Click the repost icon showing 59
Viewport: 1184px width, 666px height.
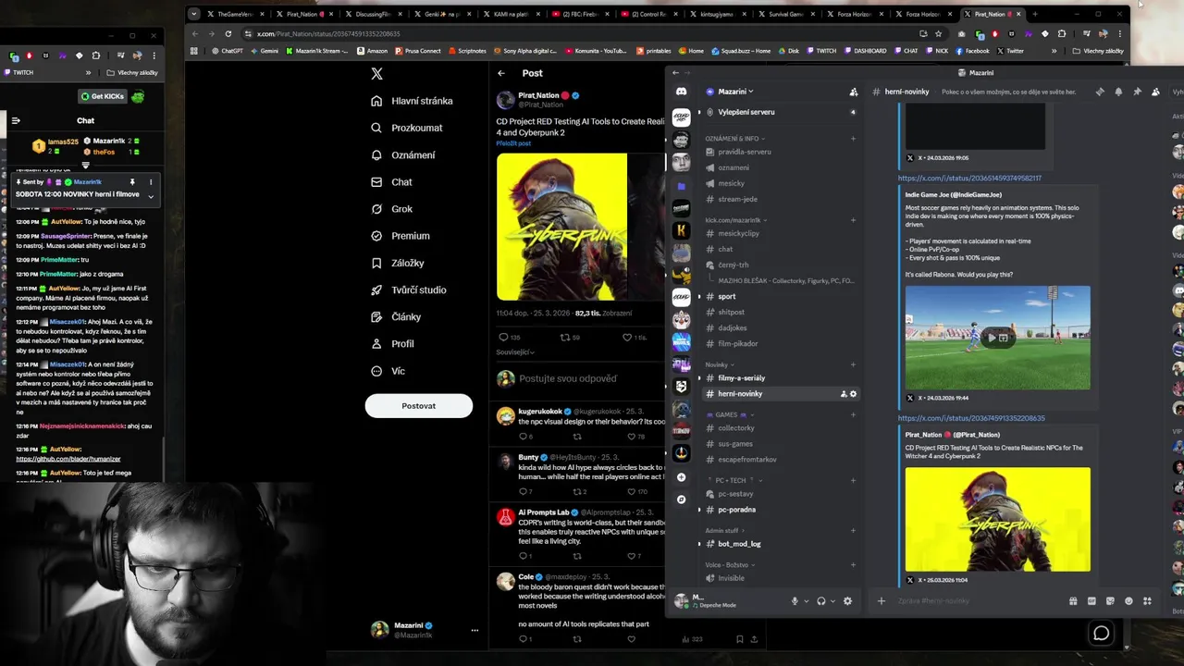(x=565, y=338)
